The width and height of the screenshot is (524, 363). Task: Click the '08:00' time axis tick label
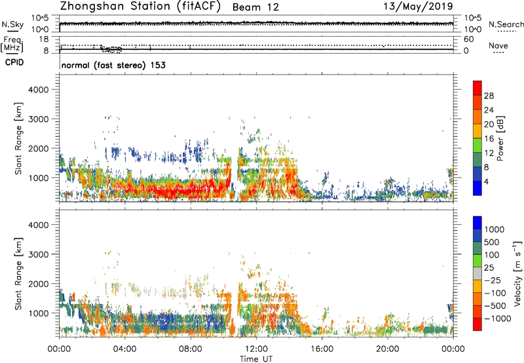(x=190, y=349)
